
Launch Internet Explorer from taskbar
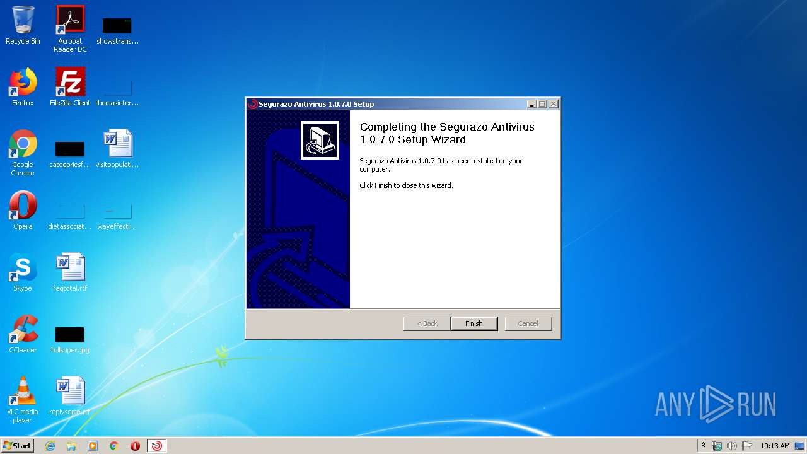coord(50,446)
